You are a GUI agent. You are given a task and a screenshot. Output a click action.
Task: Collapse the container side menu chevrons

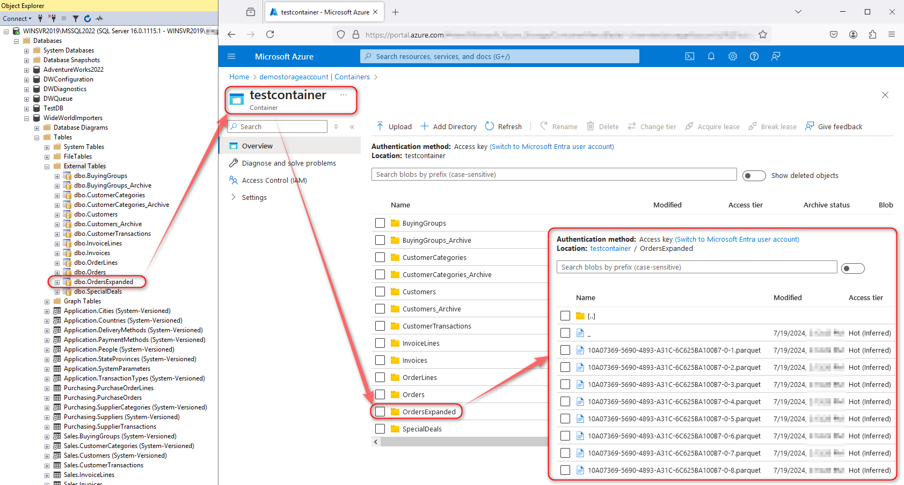tap(352, 127)
